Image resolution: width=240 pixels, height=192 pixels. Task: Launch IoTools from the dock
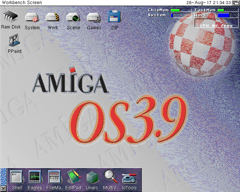click(x=129, y=177)
